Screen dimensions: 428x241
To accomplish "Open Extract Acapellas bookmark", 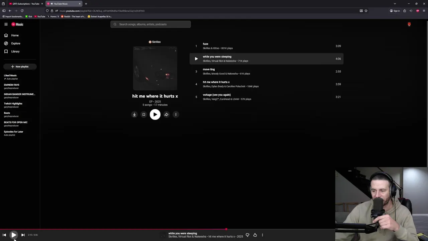I will tap(99, 16).
